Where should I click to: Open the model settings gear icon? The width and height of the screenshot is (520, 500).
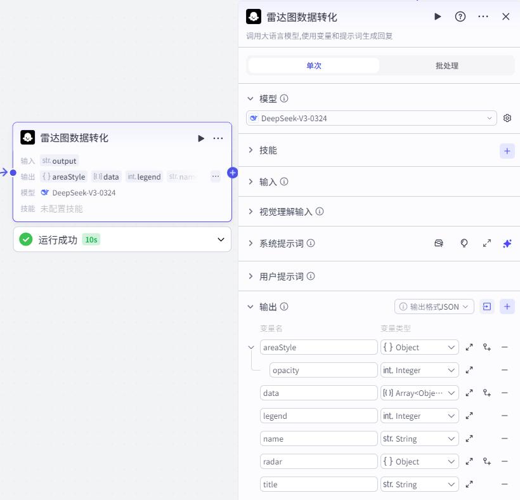[507, 118]
